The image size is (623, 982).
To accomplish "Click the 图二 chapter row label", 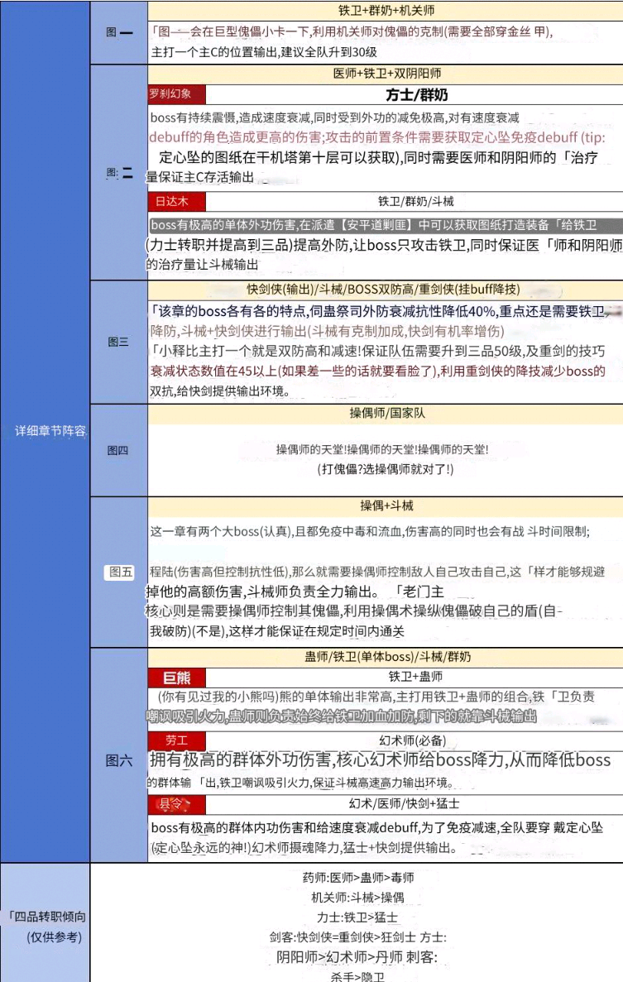I will coord(119,173).
